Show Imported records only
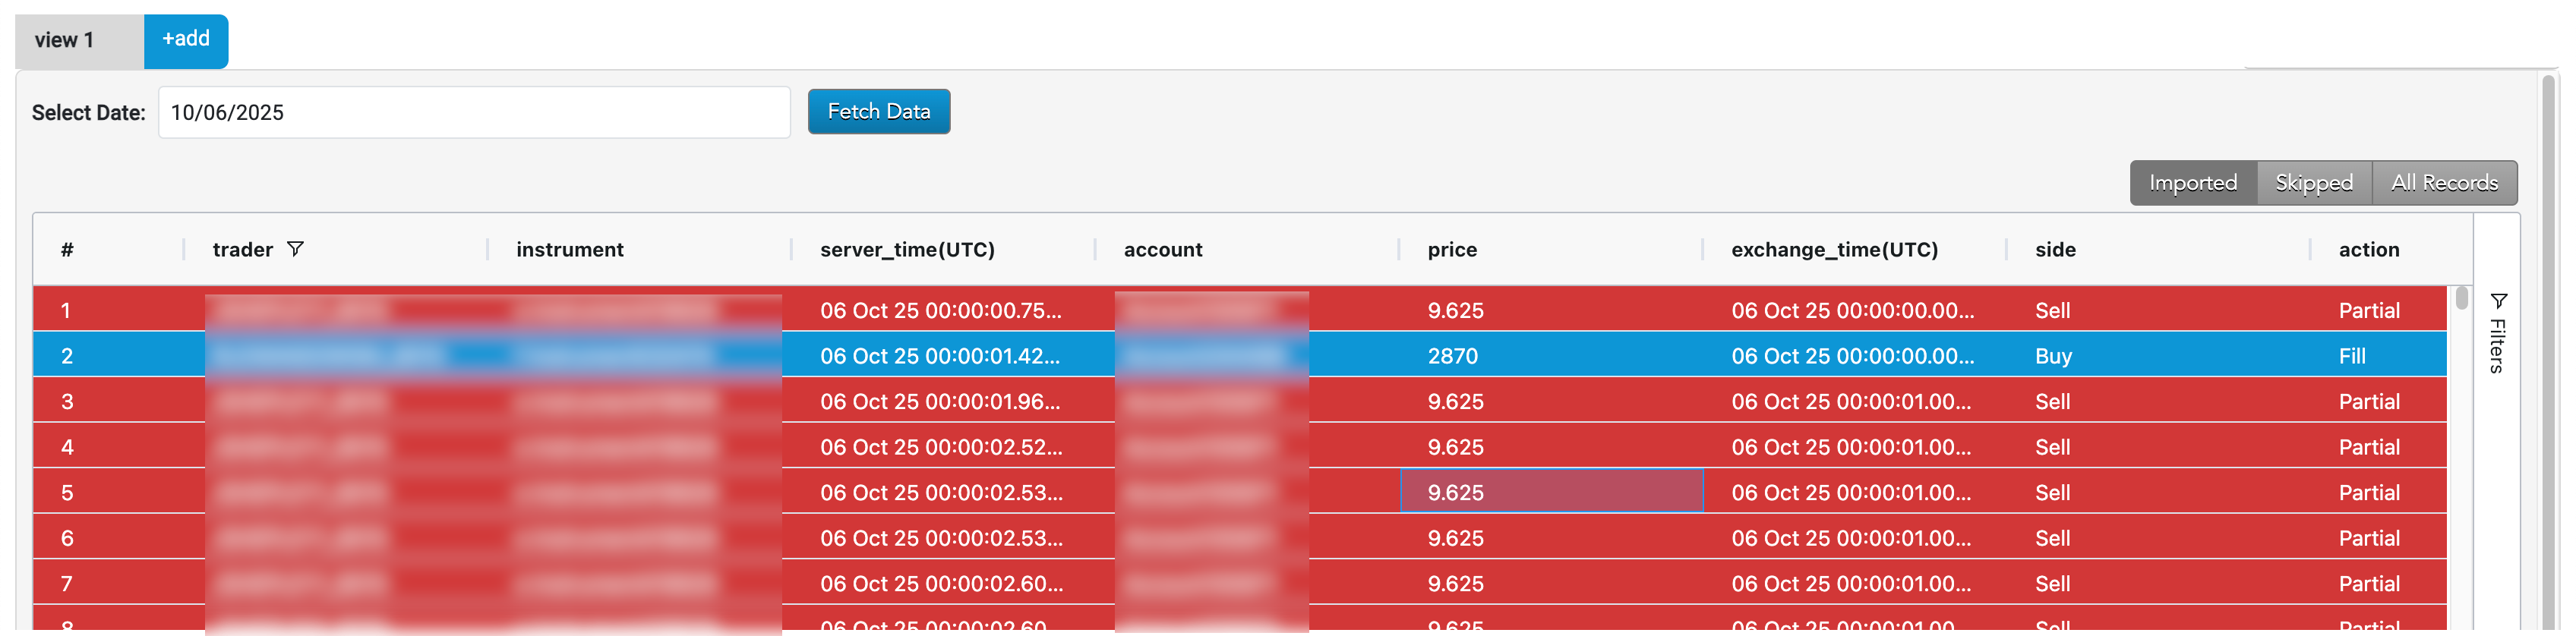Image resolution: width=2576 pixels, height=636 pixels. [x=2192, y=183]
